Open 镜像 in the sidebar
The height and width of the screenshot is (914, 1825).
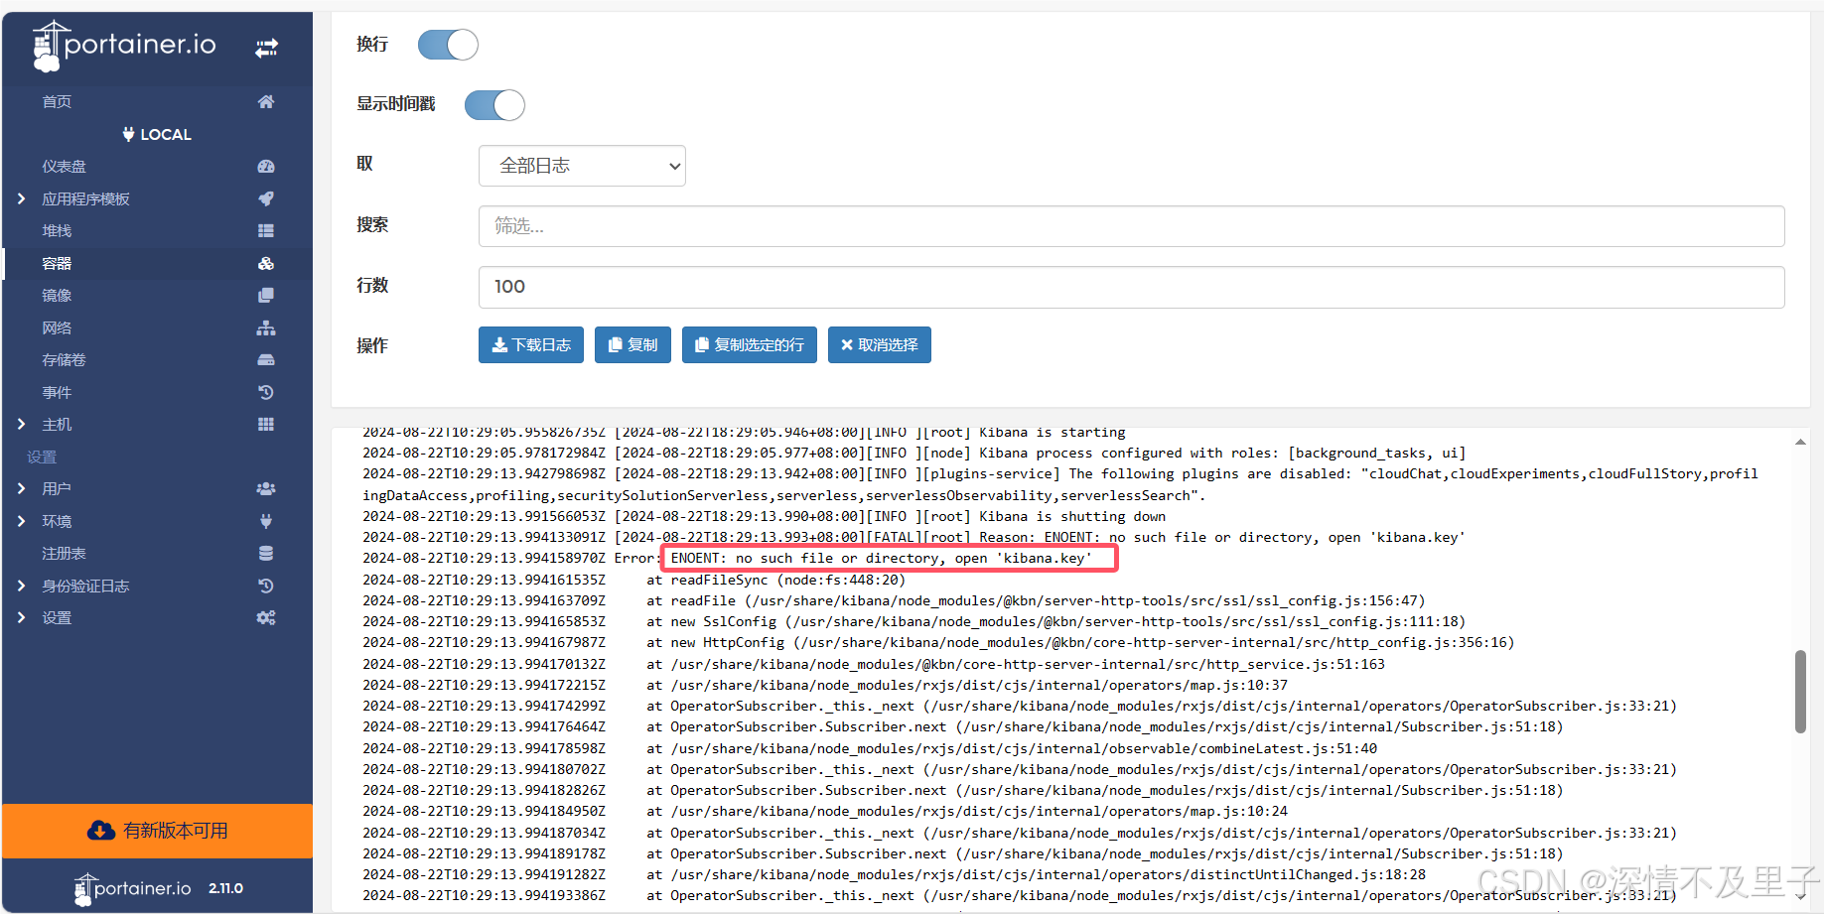tap(57, 295)
